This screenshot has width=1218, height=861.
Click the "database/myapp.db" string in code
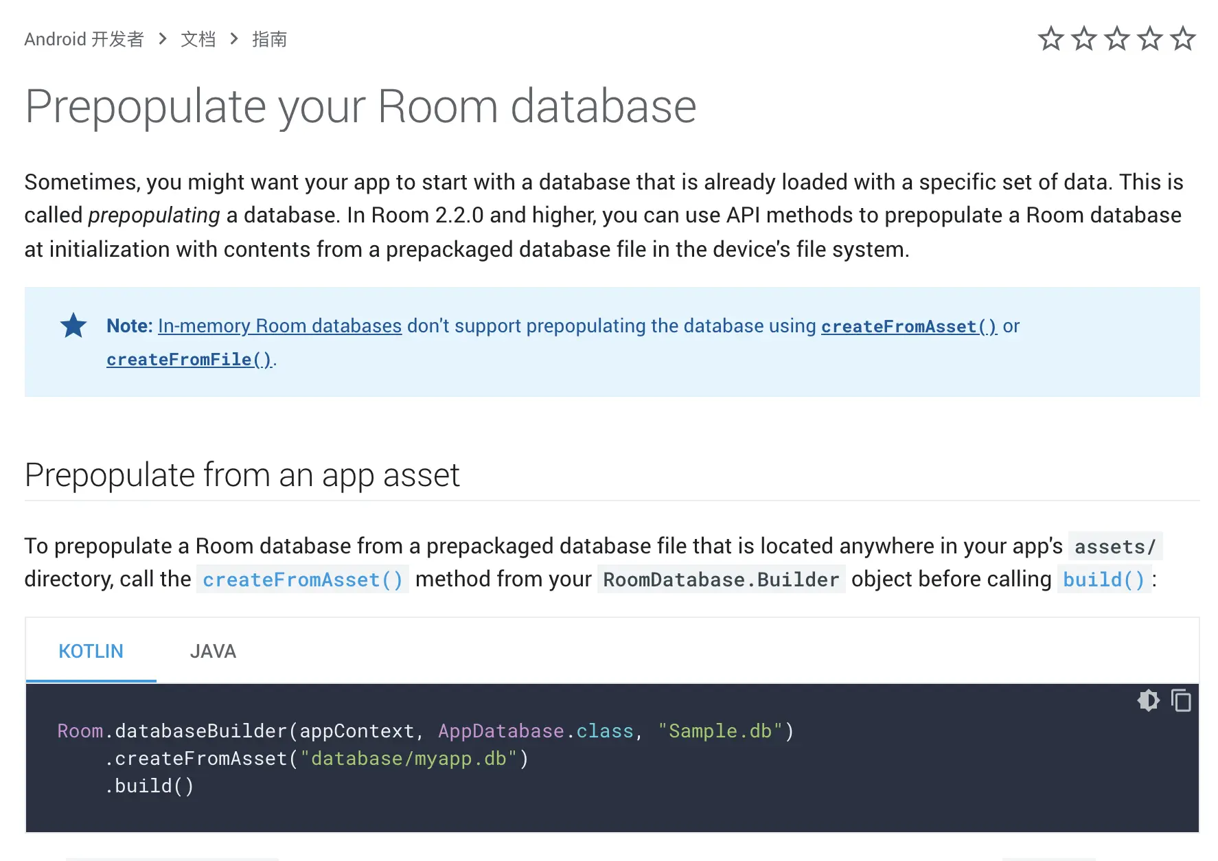[x=409, y=759]
